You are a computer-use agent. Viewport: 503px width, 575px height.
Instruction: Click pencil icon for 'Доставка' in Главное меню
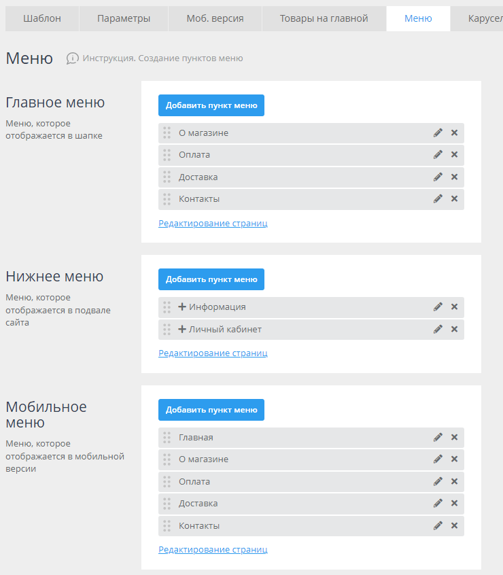coord(438,177)
